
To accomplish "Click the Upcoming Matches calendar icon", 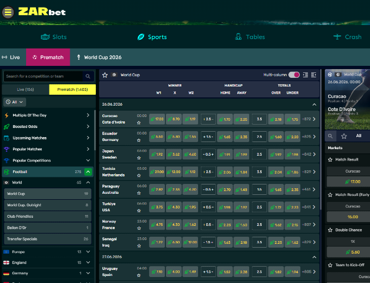I will 7,138.
